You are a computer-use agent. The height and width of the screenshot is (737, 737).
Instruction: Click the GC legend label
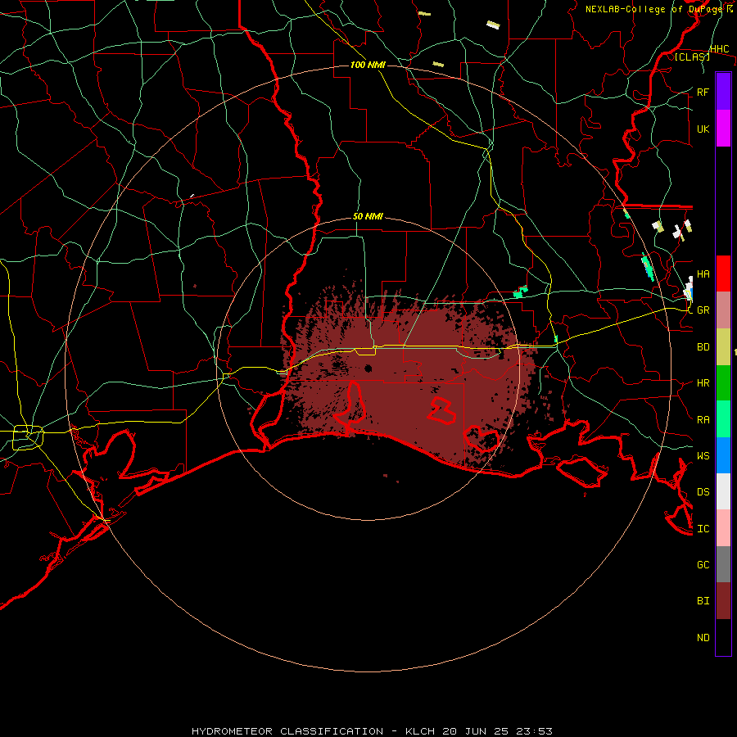point(703,565)
